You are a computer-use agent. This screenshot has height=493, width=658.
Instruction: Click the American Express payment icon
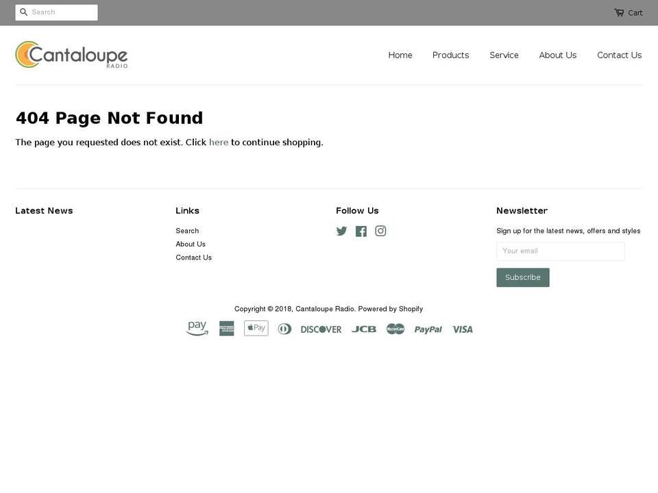pyautogui.click(x=227, y=329)
